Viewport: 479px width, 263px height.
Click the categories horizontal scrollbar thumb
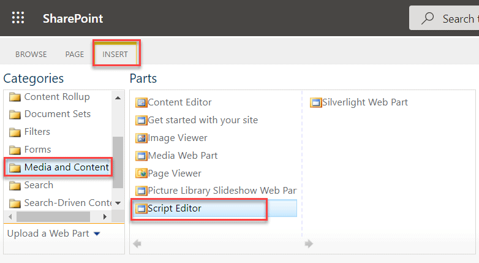pos(53,217)
